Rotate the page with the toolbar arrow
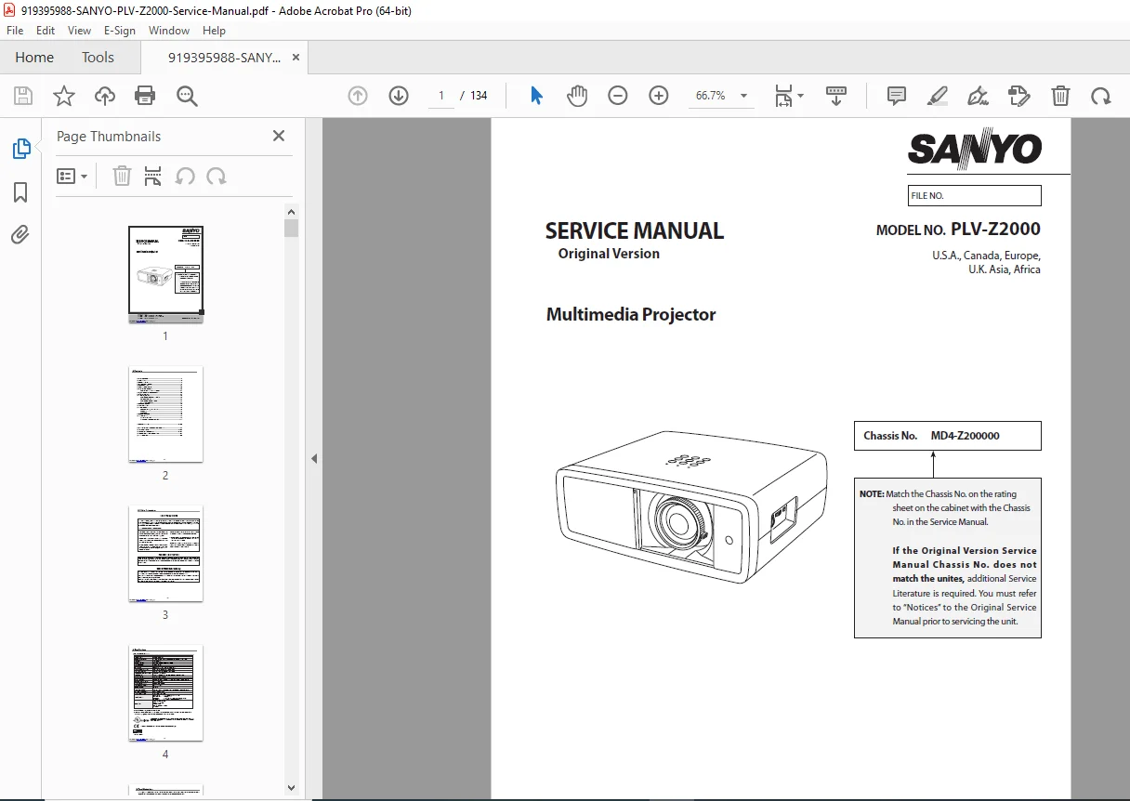The height and width of the screenshot is (801, 1130). 1101,96
